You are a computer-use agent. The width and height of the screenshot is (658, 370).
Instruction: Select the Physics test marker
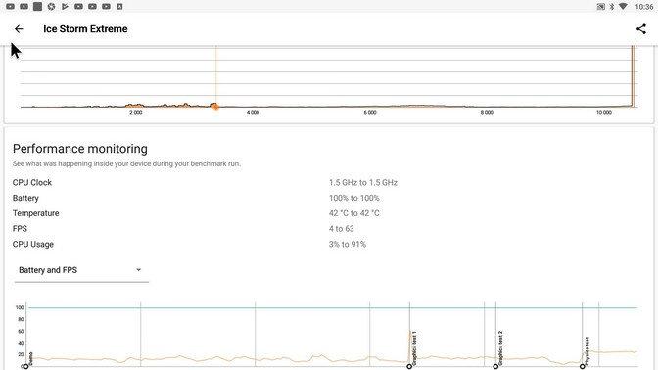pyautogui.click(x=582, y=367)
